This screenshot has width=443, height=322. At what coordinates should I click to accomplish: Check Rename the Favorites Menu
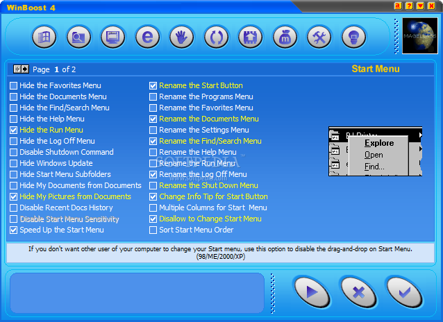pyautogui.click(x=153, y=108)
